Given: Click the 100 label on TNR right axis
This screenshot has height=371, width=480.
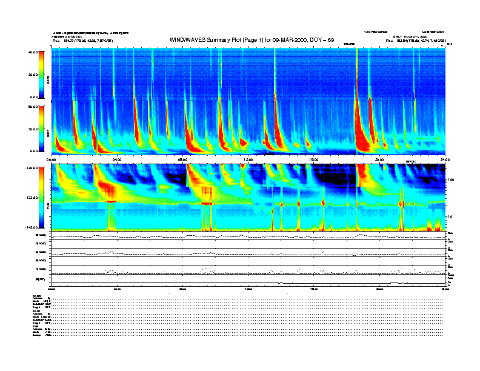Looking at the screenshot, I should click(451, 179).
